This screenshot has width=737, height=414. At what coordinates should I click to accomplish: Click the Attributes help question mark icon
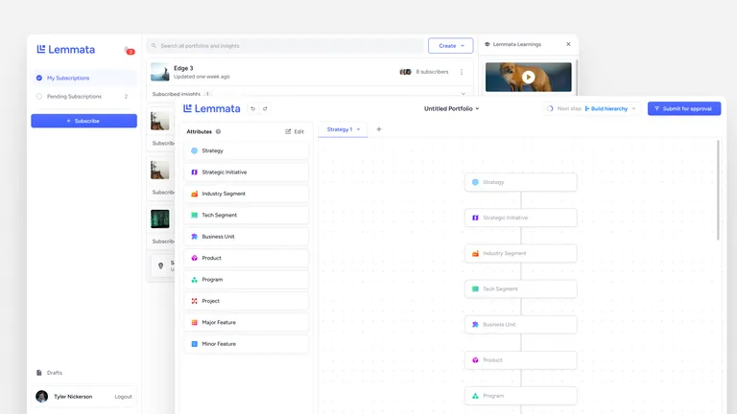click(218, 131)
